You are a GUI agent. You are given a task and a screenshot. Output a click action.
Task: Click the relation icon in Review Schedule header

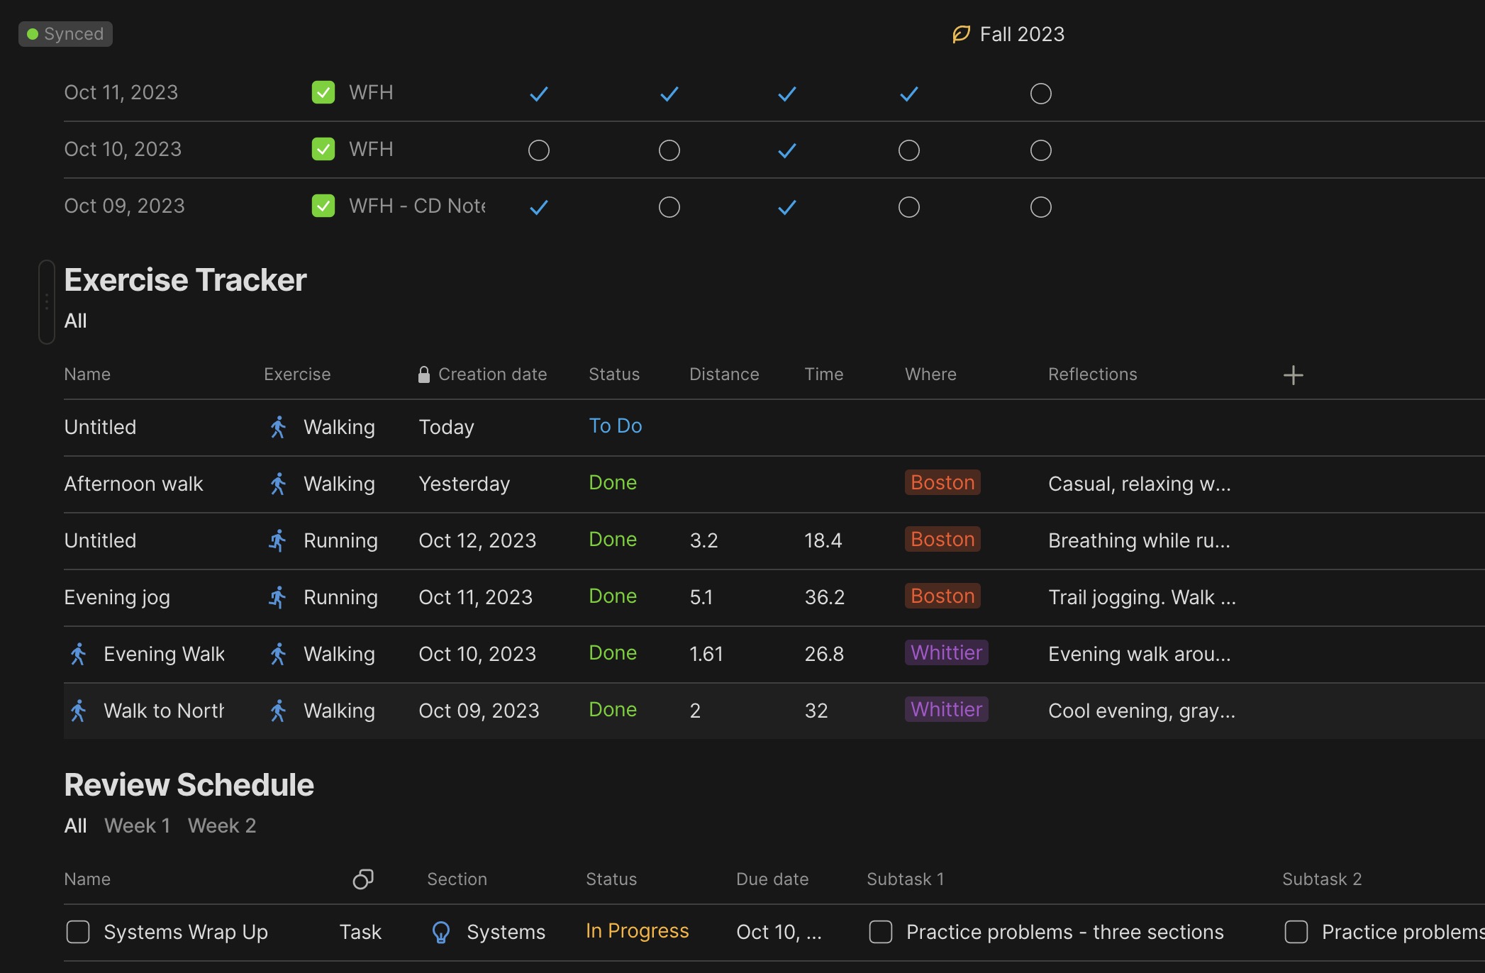pyautogui.click(x=363, y=879)
